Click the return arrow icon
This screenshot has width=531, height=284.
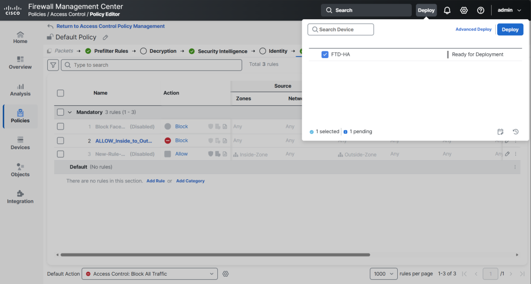[50, 26]
